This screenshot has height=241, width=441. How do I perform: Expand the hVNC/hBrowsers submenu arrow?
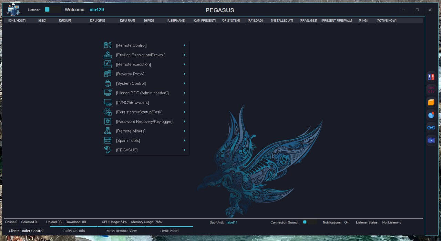[x=185, y=102]
